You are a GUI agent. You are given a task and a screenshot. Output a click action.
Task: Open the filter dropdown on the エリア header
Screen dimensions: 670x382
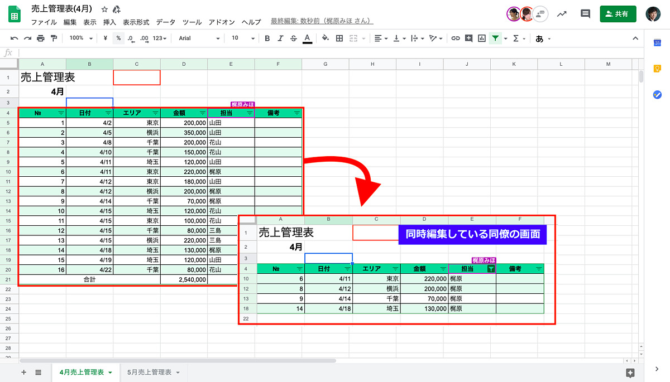point(155,113)
